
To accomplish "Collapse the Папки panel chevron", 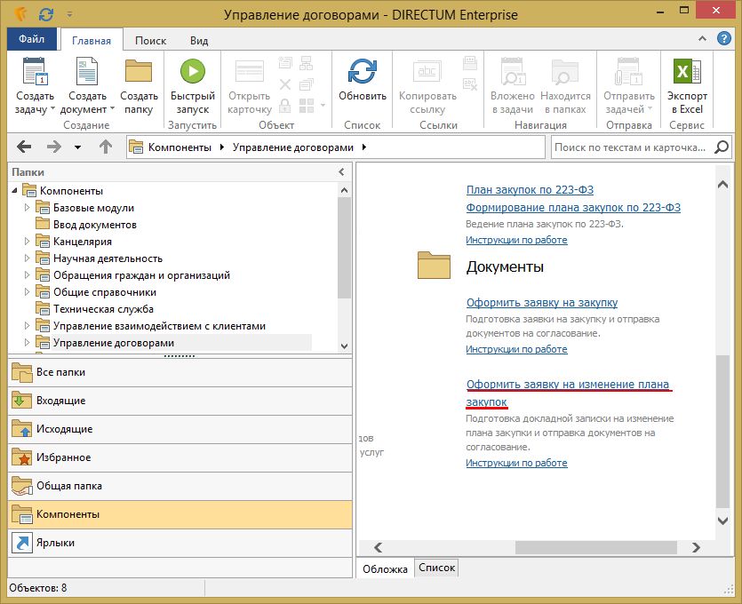I will (341, 172).
